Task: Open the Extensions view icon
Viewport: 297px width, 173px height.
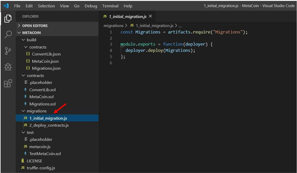Action: pos(8,83)
